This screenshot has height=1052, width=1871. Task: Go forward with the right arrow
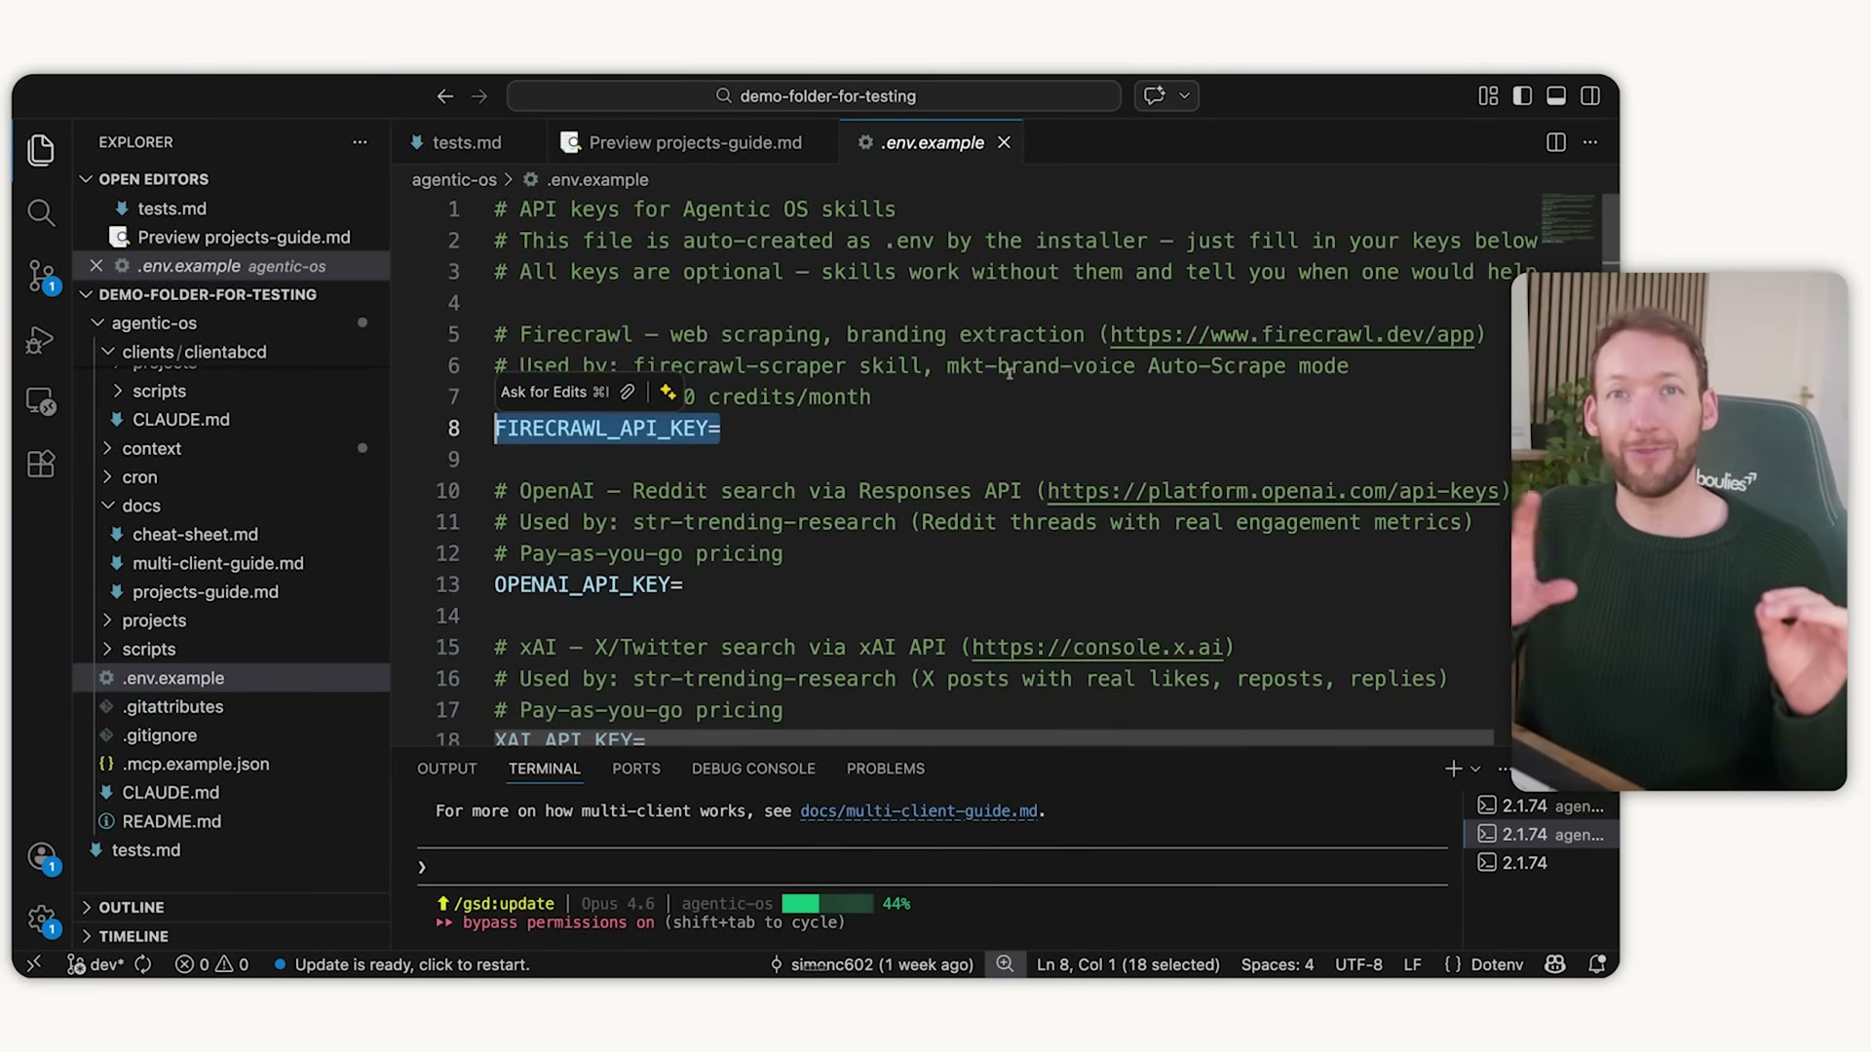pyautogui.click(x=478, y=95)
